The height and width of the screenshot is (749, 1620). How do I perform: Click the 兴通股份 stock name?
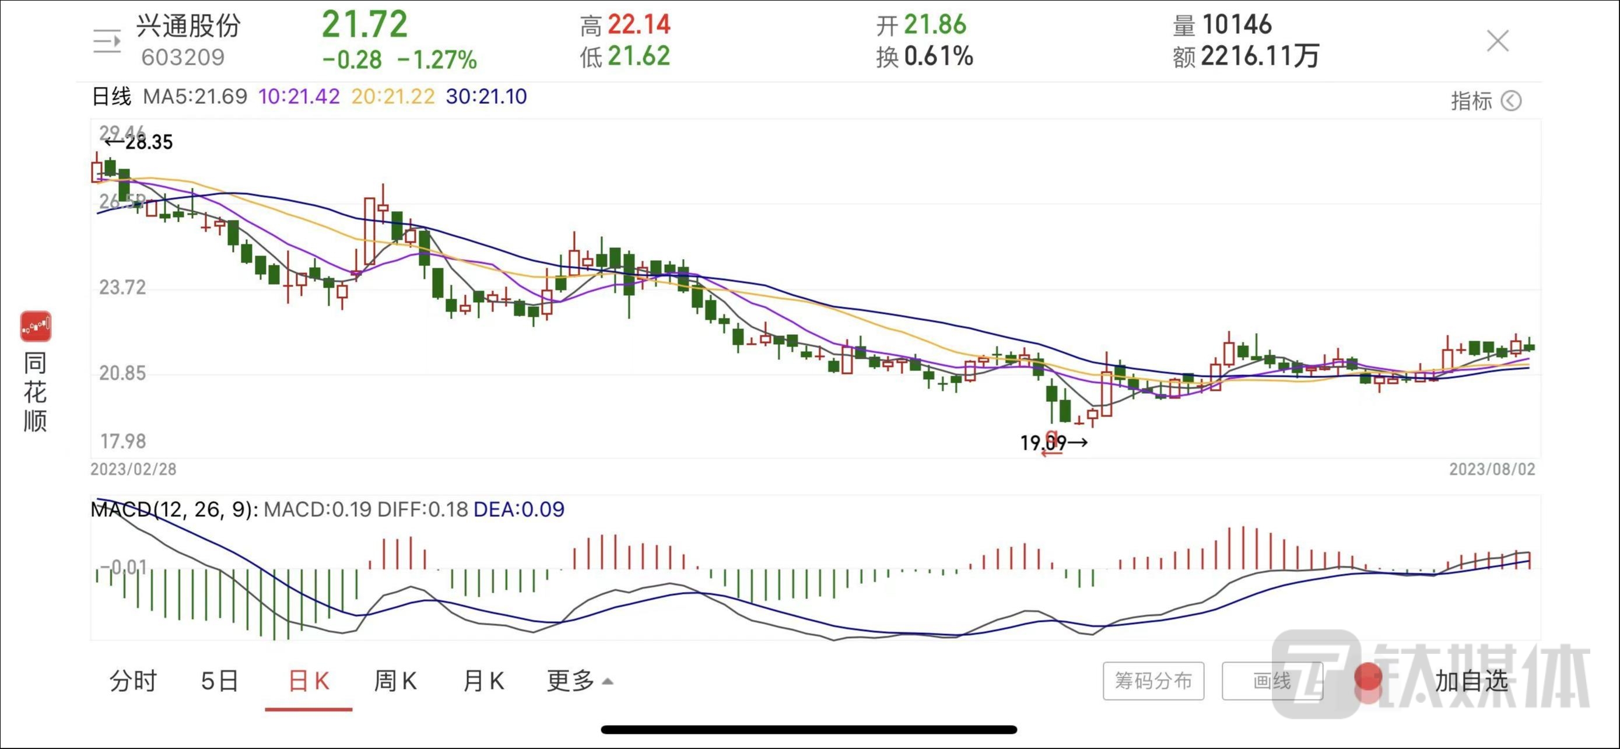pyautogui.click(x=189, y=26)
